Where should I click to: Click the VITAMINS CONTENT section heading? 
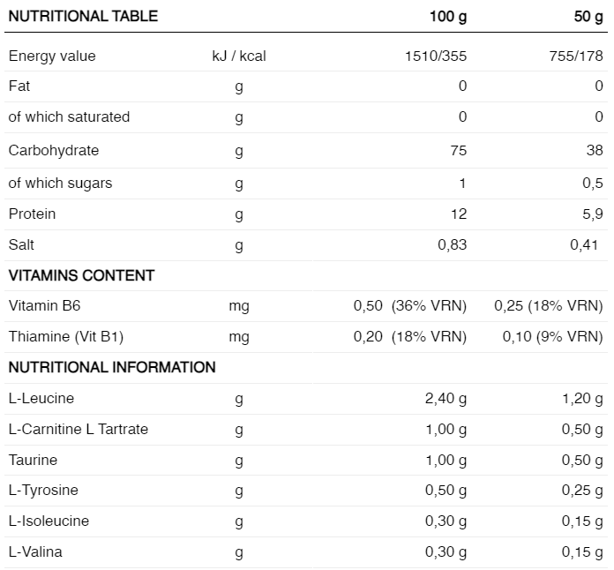point(81,275)
